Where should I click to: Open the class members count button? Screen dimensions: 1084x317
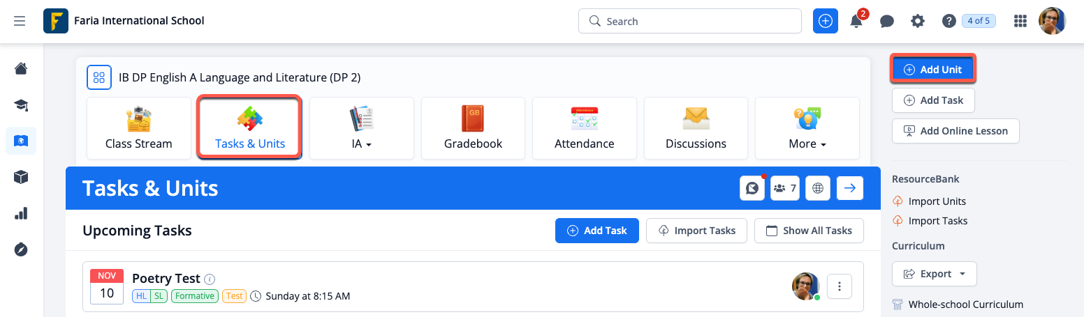pos(785,188)
